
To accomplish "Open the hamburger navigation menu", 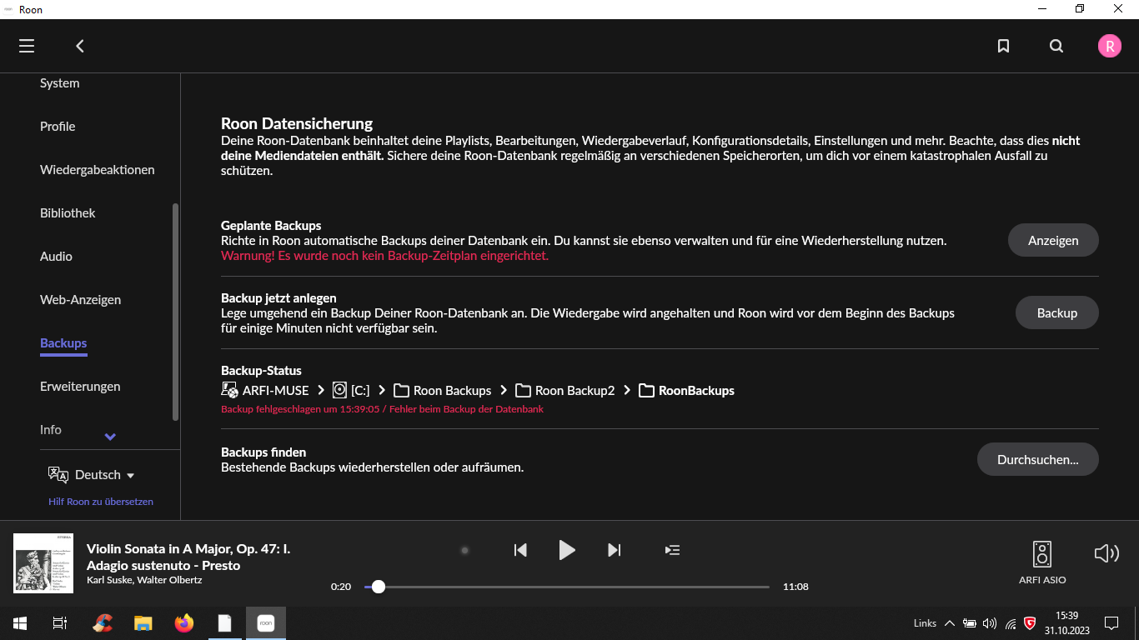I will 27,46.
